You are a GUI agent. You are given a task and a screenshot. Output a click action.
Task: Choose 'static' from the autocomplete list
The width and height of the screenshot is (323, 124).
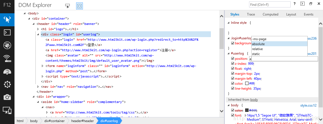point(279,54)
